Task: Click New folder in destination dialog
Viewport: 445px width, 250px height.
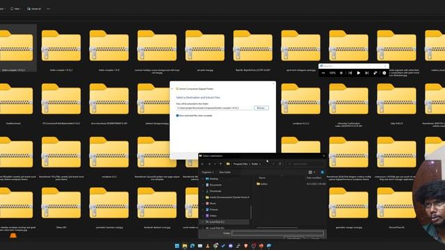Action: click(225, 172)
